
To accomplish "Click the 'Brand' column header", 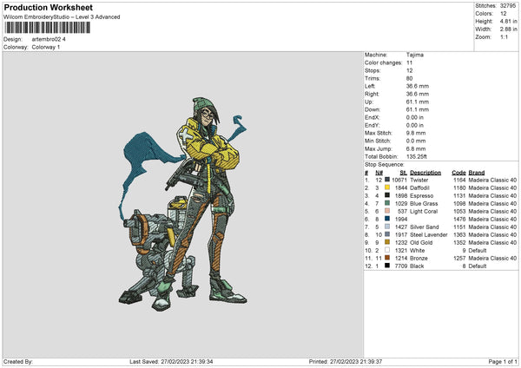I will click(x=477, y=173).
